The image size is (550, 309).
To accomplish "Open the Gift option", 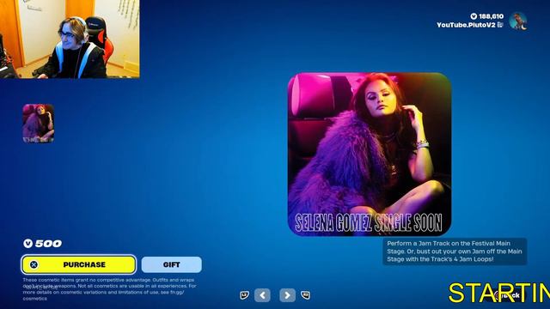I will click(172, 264).
